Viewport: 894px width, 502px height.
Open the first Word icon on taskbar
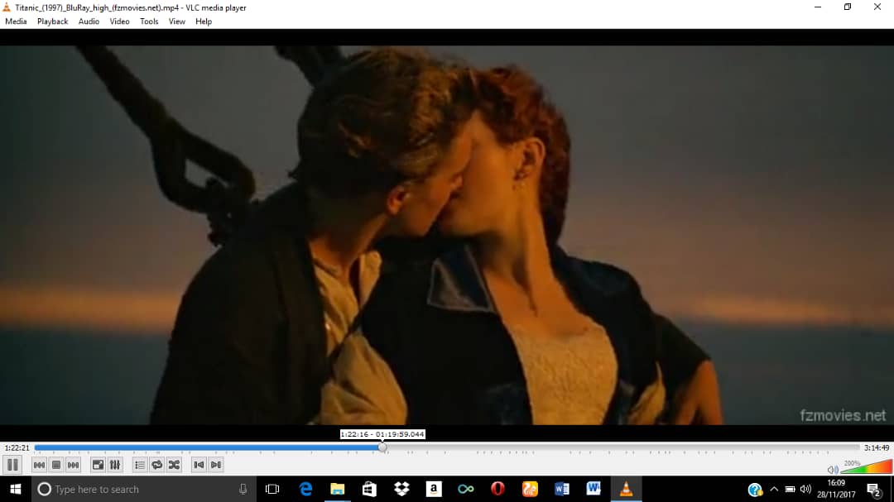click(x=561, y=489)
